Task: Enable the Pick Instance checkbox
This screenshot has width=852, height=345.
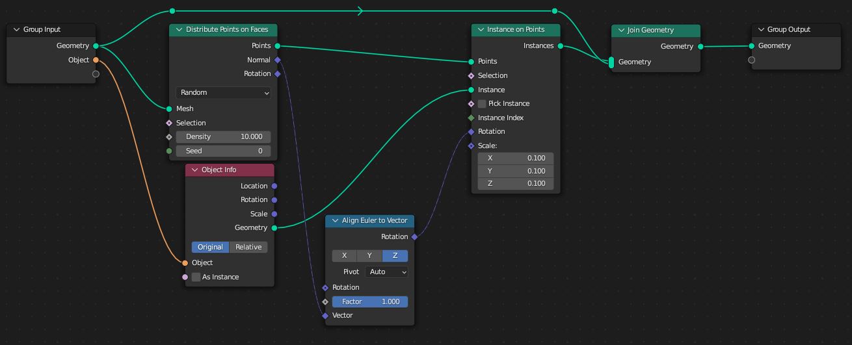Action: click(482, 104)
